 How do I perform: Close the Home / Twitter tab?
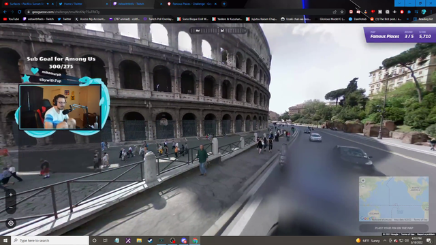pos(107,4)
